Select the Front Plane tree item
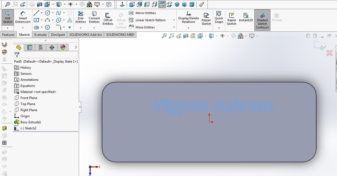The image size is (337, 176). tap(26, 98)
